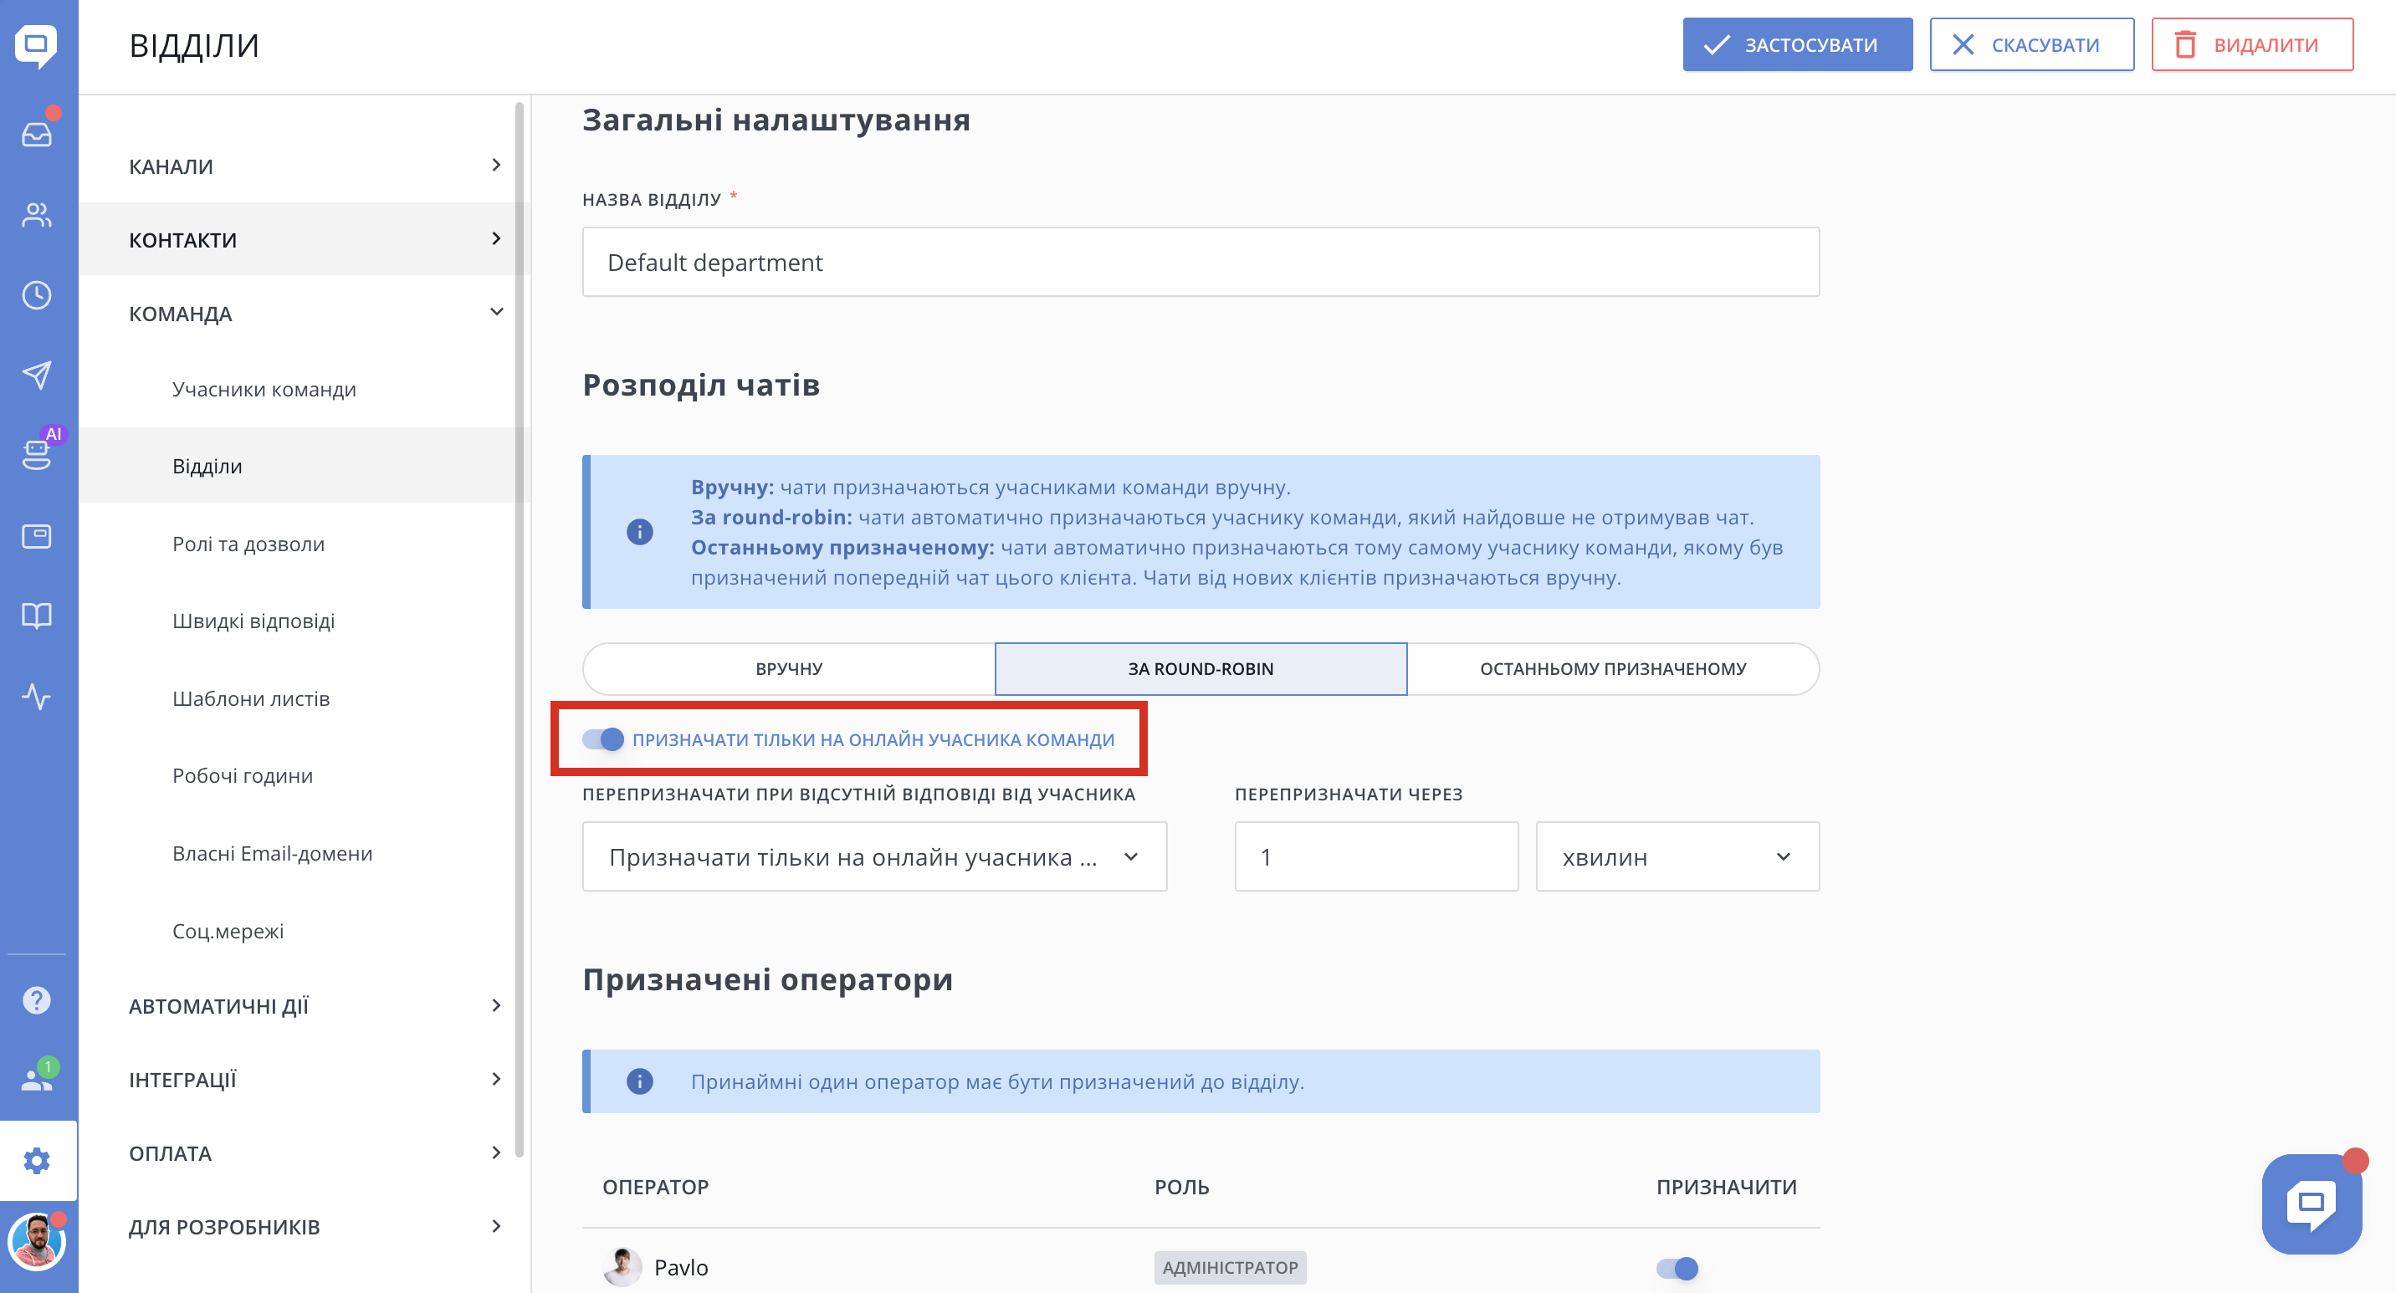Open the contacts people icon in sidebar
Image resolution: width=2396 pixels, height=1293 pixels.
(37, 215)
